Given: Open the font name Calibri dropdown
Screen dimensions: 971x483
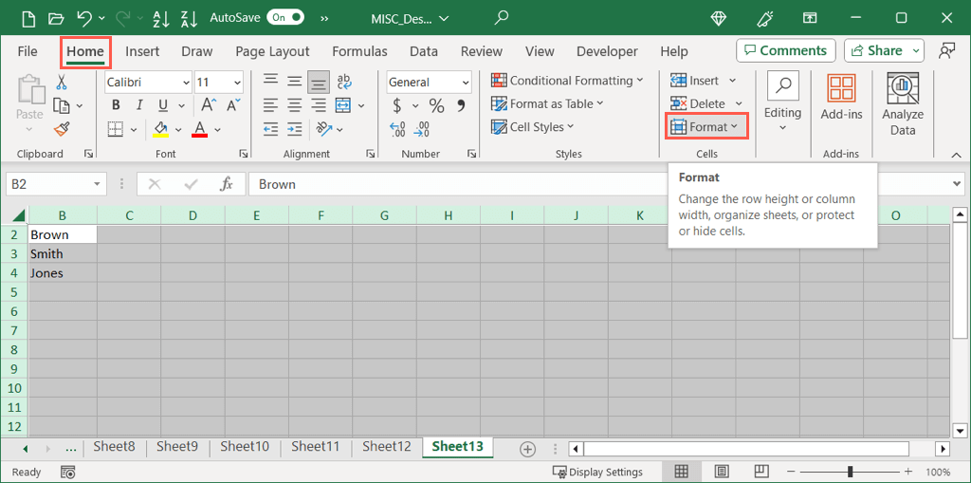Looking at the screenshot, I should point(185,83).
